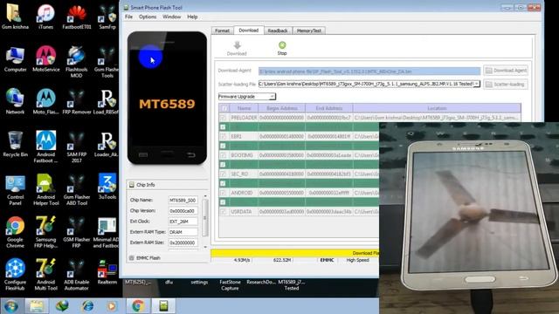Open ADB Enable Automator shortcut
Image resolution: width=559 pixels, height=314 pixels.
point(76,275)
